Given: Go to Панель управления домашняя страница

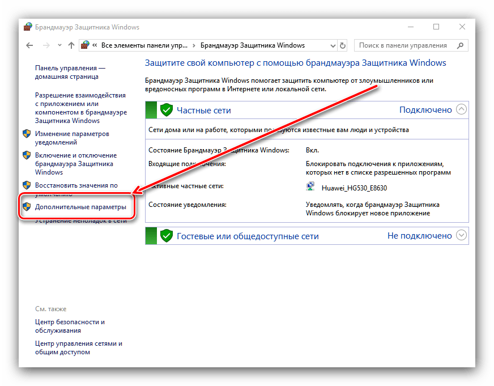Looking at the screenshot, I should [x=70, y=71].
